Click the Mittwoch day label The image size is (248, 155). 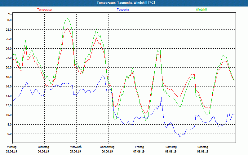tap(76, 147)
